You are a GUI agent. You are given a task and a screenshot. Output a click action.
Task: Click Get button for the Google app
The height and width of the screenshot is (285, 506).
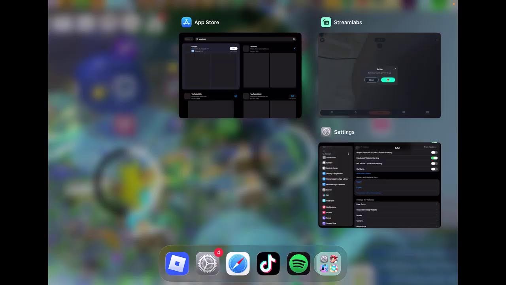(x=234, y=48)
